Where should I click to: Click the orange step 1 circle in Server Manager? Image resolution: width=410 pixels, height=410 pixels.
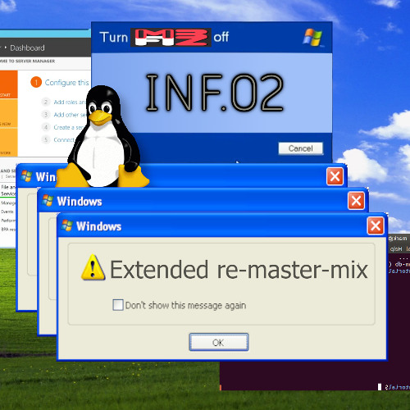click(x=36, y=82)
